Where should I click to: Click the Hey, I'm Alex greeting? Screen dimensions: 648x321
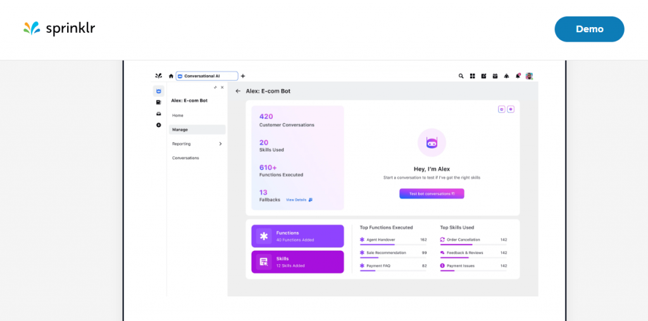click(x=432, y=169)
